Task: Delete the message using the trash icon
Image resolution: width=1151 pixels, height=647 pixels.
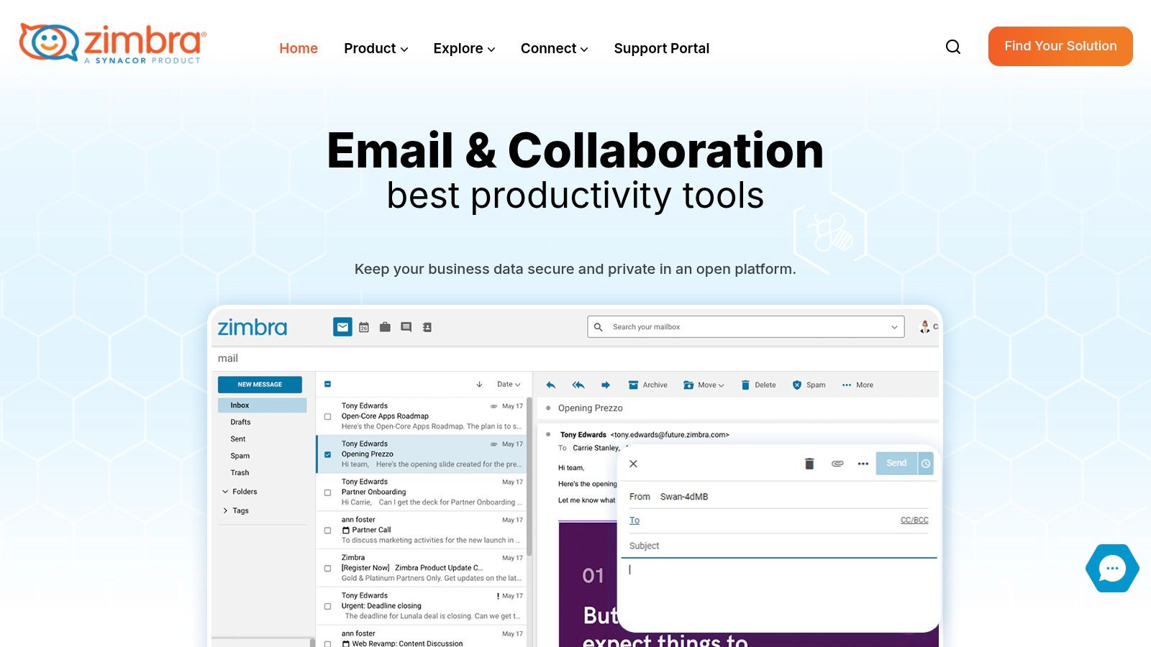Action: 759,385
